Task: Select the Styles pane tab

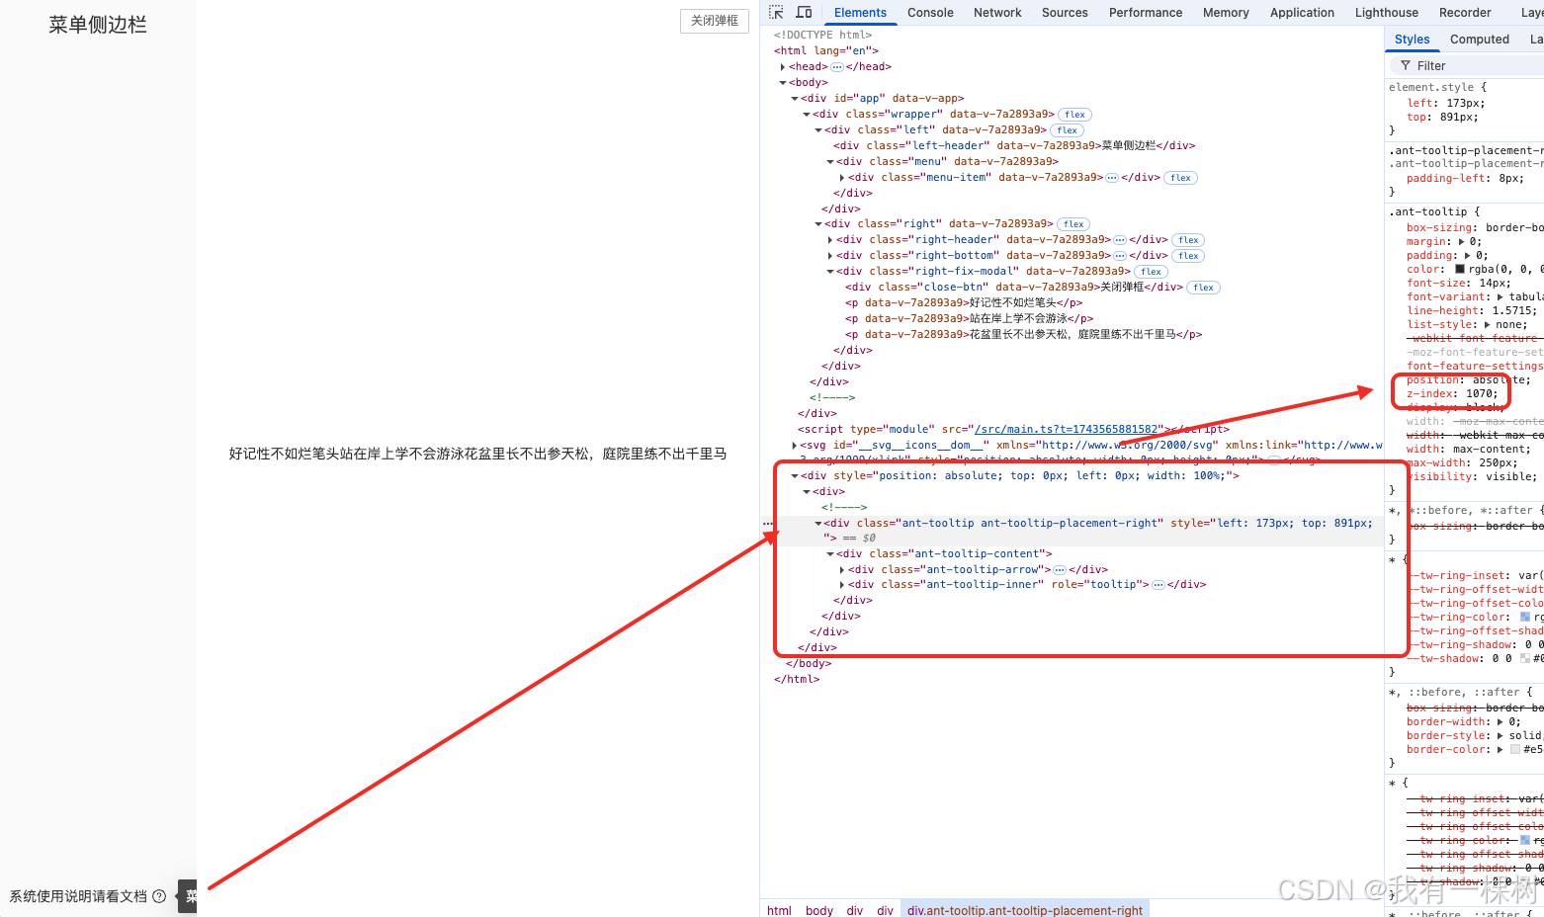Action: coord(1412,40)
